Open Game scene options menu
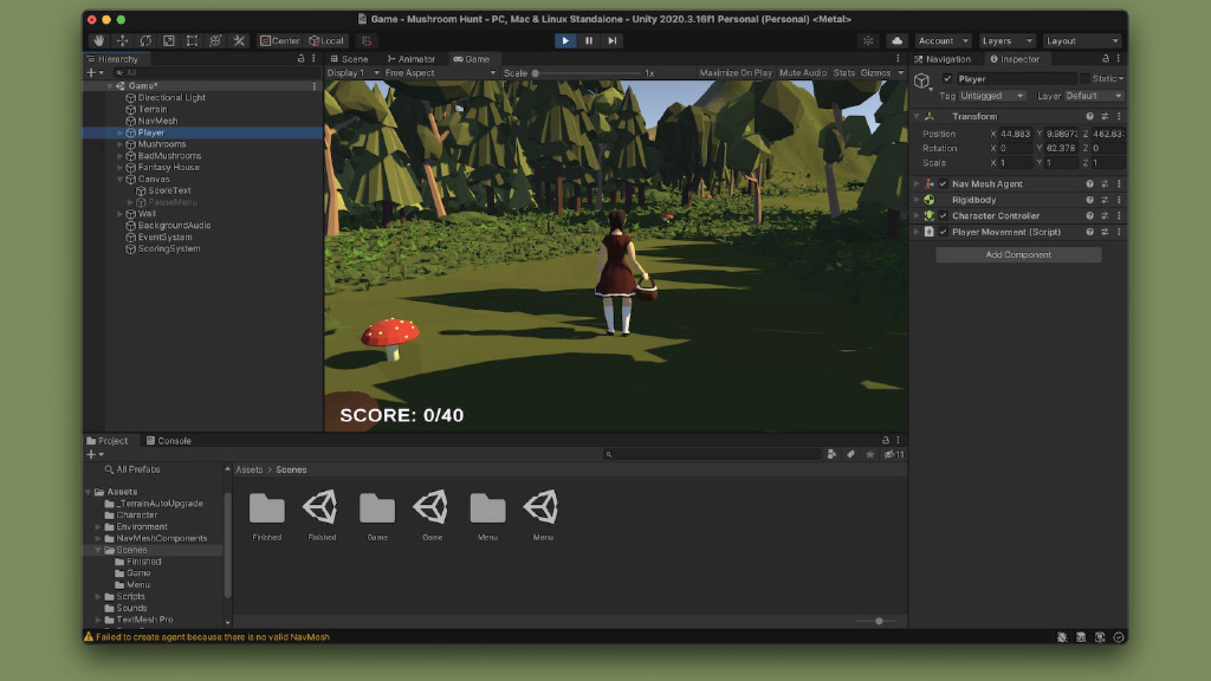The image size is (1211, 681). tap(314, 86)
